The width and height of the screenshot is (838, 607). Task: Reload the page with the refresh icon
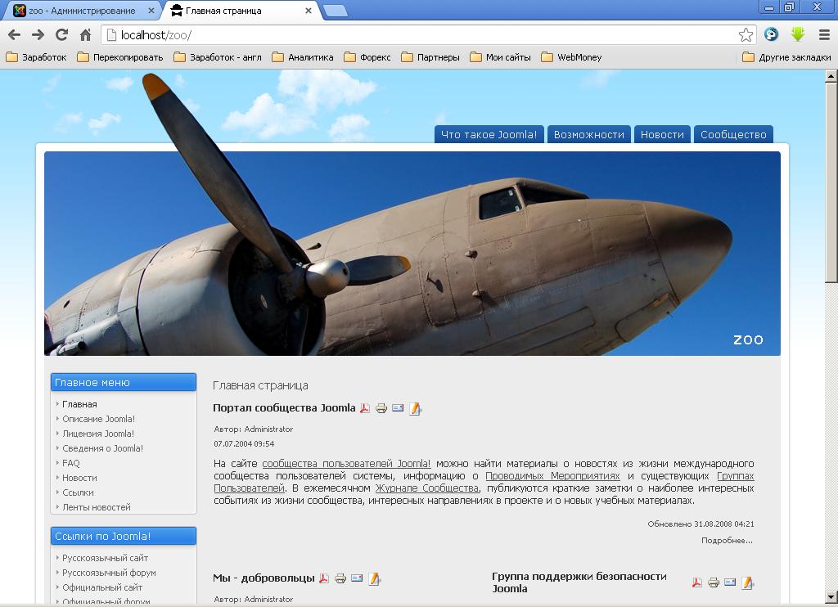(x=61, y=35)
